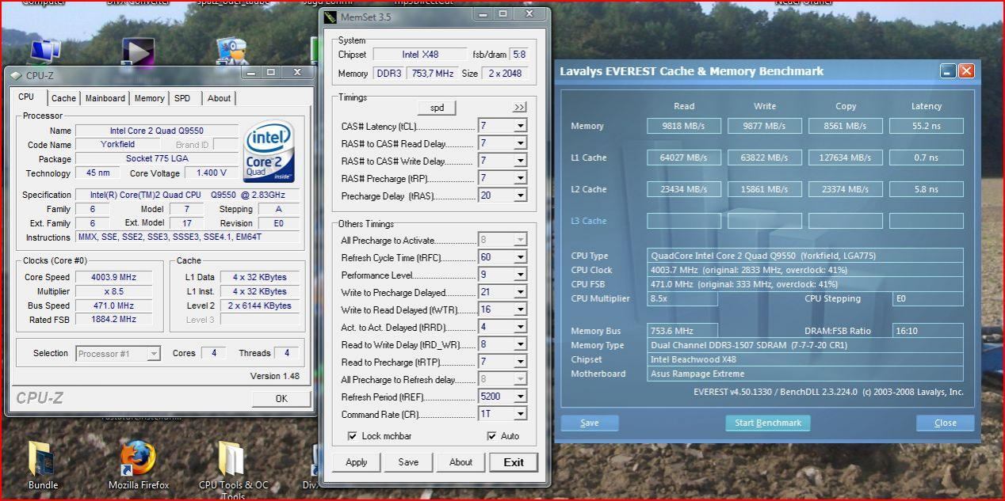Click the spd button in MemSet
Viewport: 1005px width, 501px height.
coord(437,107)
